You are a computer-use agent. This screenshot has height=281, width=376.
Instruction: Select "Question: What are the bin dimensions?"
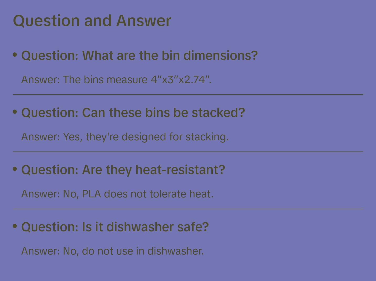coord(139,56)
